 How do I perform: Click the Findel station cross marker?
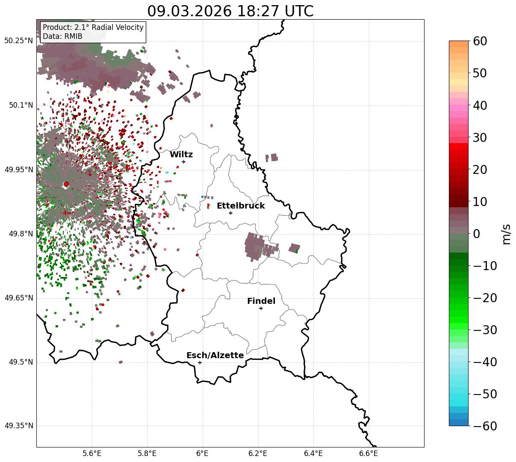point(261,308)
